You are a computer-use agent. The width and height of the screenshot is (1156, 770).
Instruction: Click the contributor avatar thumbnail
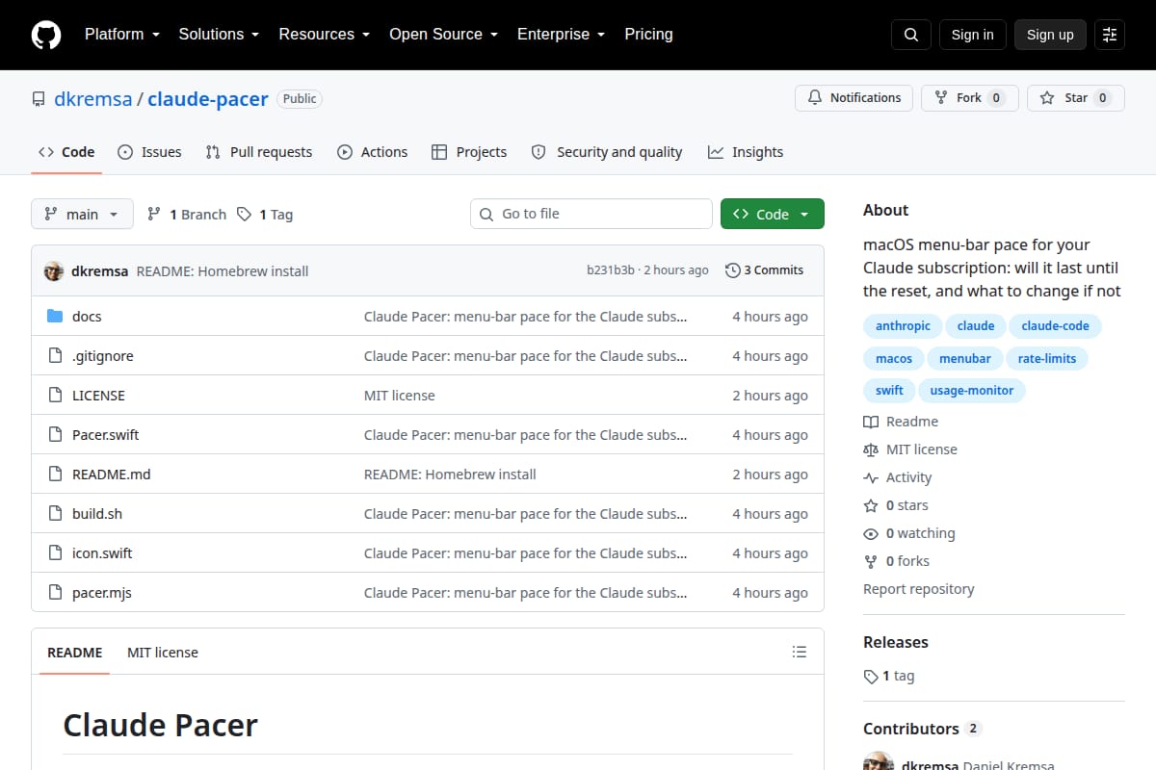pyautogui.click(x=879, y=760)
